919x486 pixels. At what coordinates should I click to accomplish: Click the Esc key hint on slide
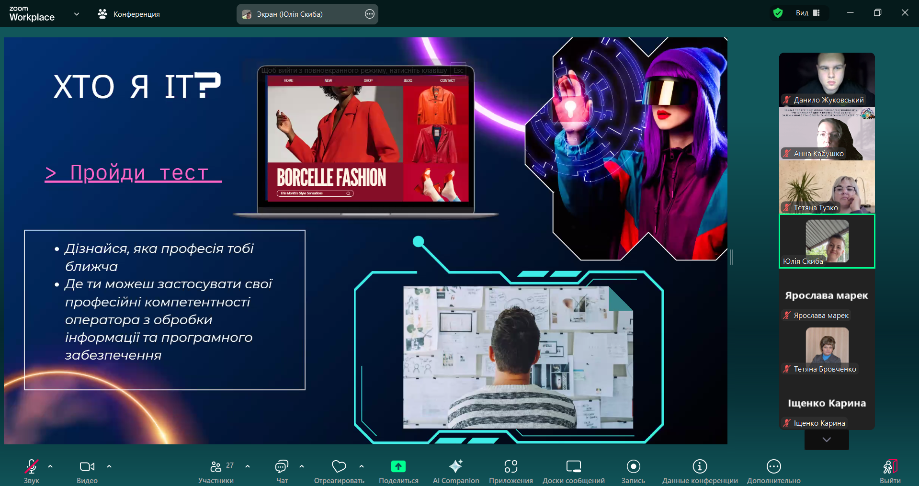click(458, 70)
